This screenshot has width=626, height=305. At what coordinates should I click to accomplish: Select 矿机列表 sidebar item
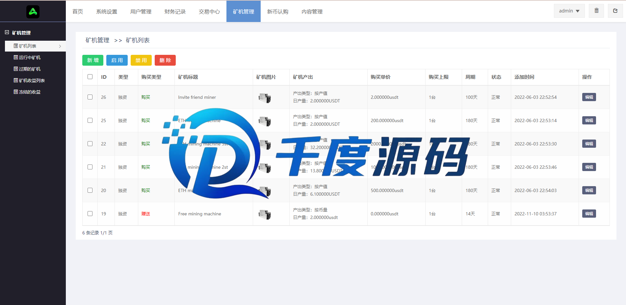tap(35, 46)
